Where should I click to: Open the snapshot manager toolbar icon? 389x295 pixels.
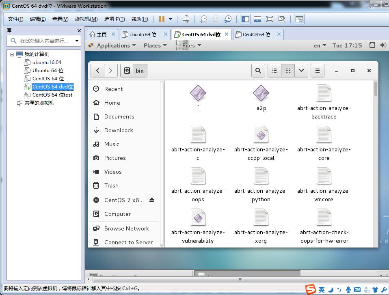228,19
